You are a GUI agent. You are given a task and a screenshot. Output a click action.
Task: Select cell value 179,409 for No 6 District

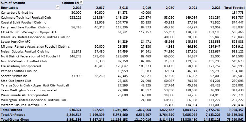(x=99, y=56)
